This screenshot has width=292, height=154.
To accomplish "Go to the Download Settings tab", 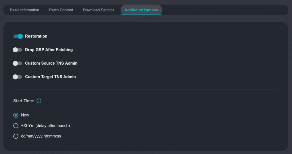I will 99,10.
